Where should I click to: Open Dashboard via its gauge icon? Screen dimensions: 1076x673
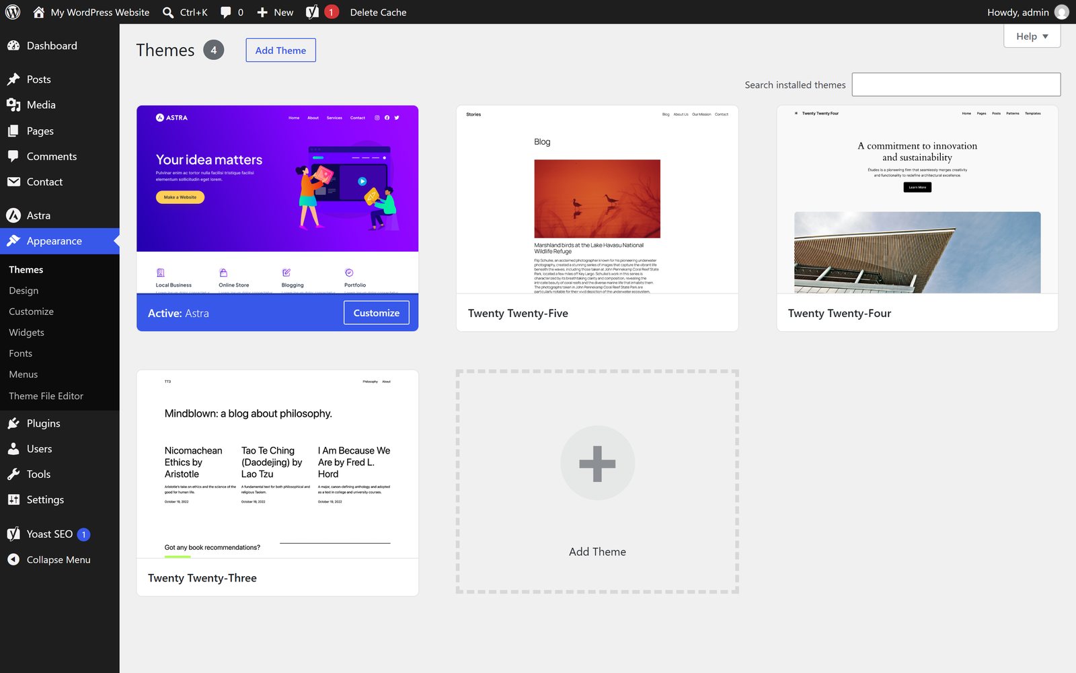tap(13, 46)
